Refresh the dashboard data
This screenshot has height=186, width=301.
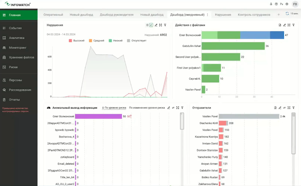pos(287,13)
